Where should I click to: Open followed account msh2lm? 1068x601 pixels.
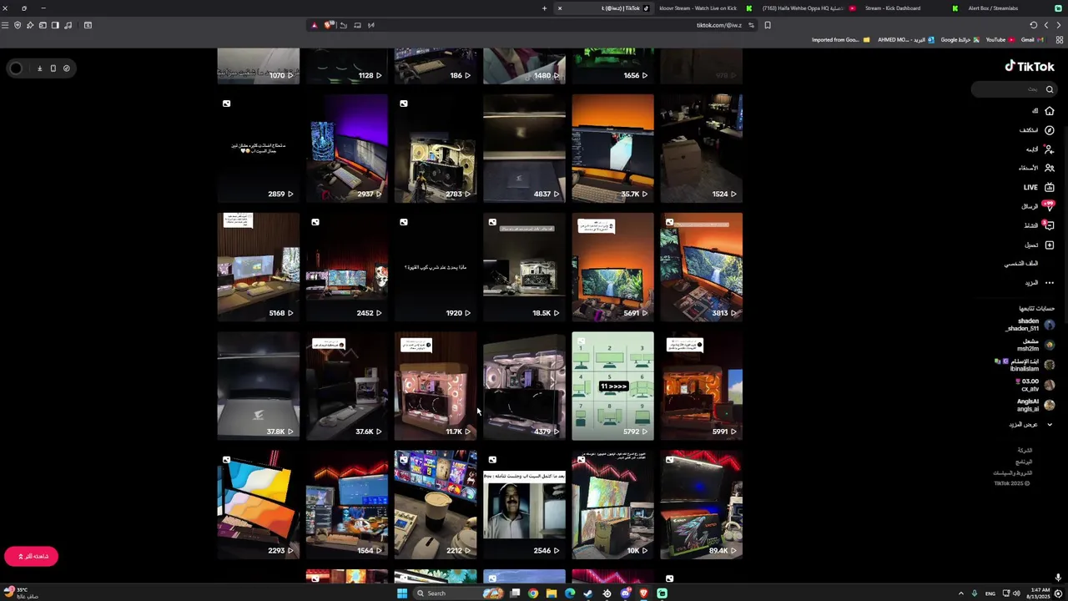point(1035,345)
